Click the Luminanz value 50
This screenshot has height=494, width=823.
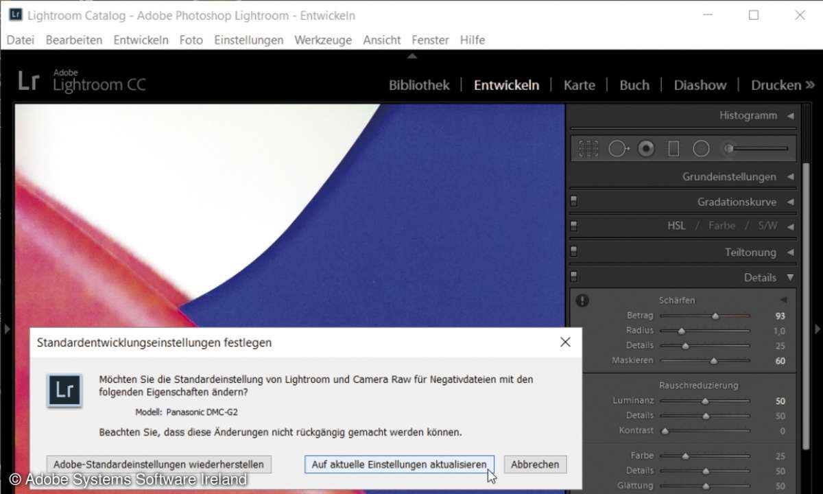[x=780, y=401]
